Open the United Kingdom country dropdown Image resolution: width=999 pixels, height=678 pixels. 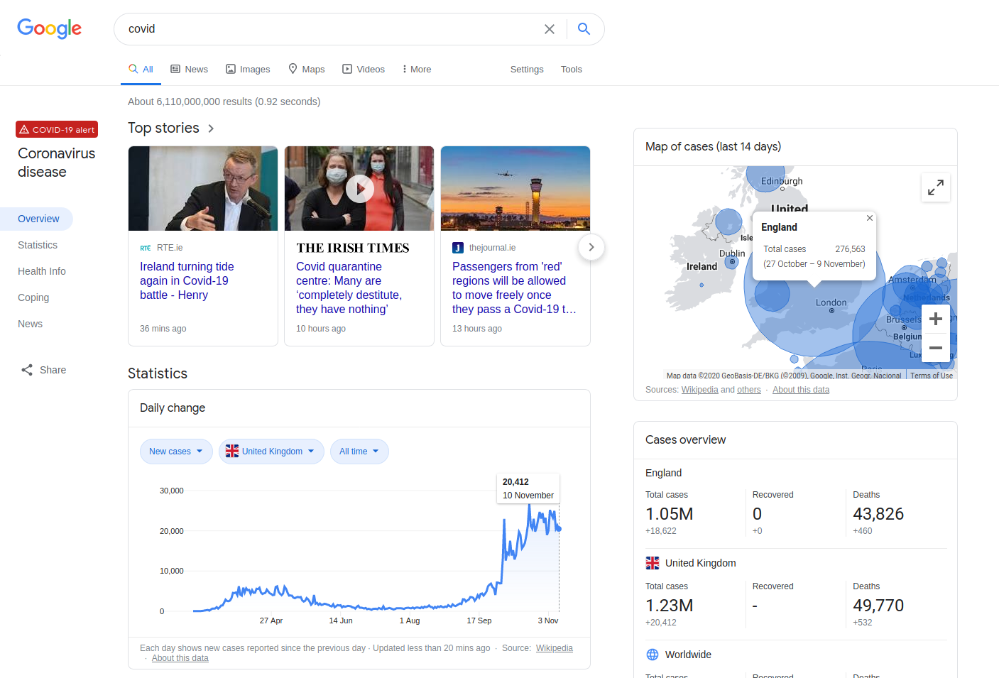pyautogui.click(x=271, y=452)
